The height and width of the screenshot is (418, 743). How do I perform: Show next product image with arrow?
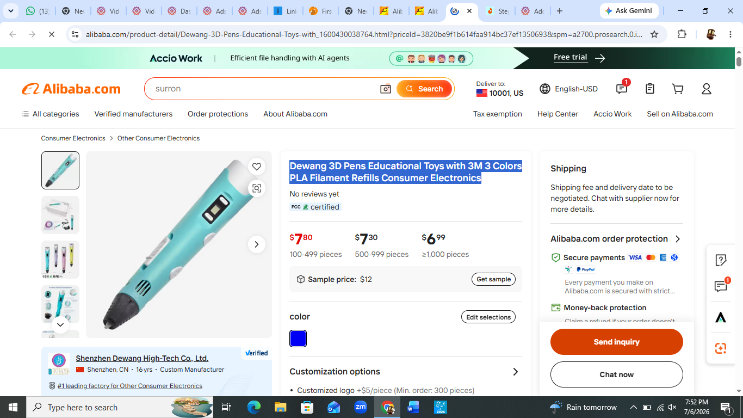click(x=257, y=244)
